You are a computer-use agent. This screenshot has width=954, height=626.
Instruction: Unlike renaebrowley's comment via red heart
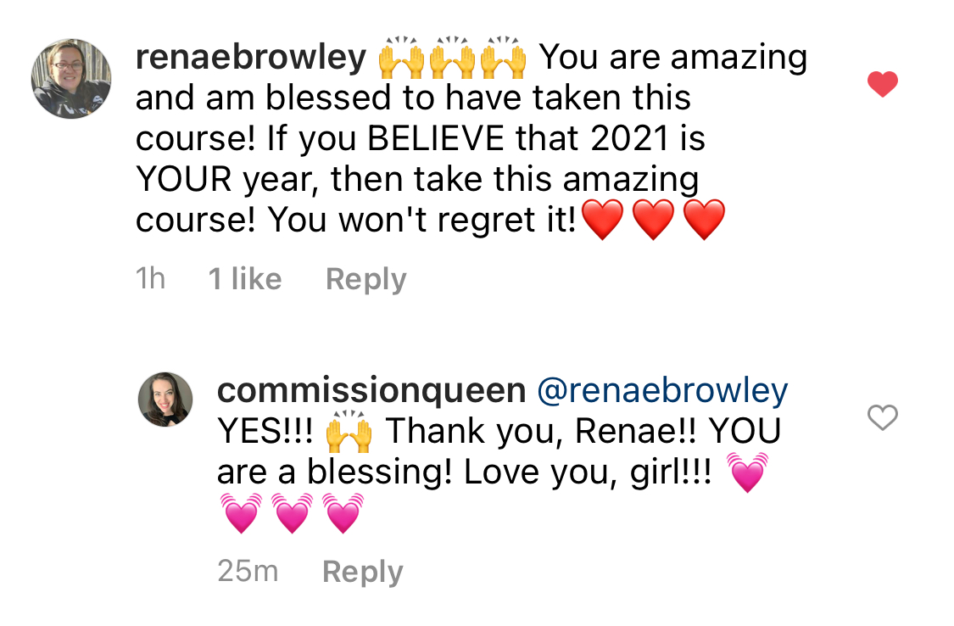pyautogui.click(x=883, y=84)
